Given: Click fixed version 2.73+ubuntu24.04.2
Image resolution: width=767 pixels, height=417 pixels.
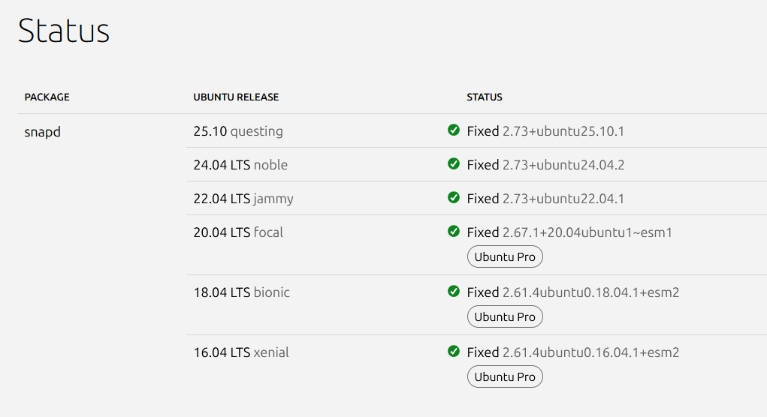Looking at the screenshot, I should click(563, 165).
